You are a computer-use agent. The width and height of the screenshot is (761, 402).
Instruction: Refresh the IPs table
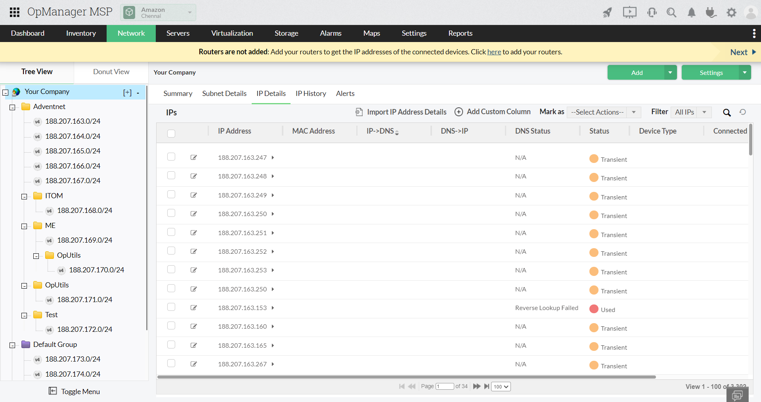click(x=743, y=112)
